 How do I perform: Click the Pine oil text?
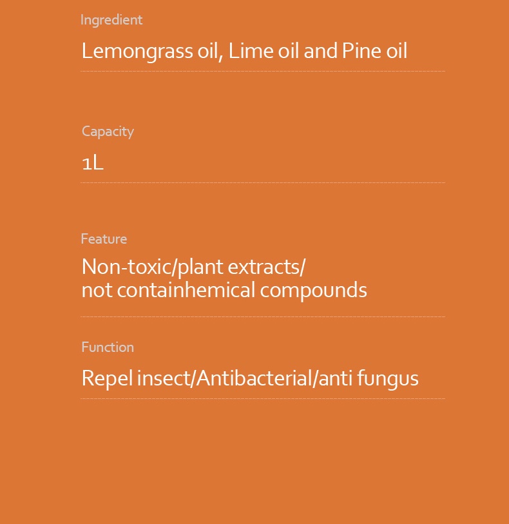click(x=374, y=51)
